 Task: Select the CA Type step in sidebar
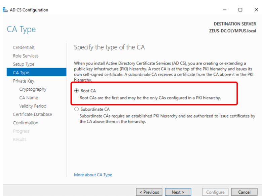tap(21, 73)
